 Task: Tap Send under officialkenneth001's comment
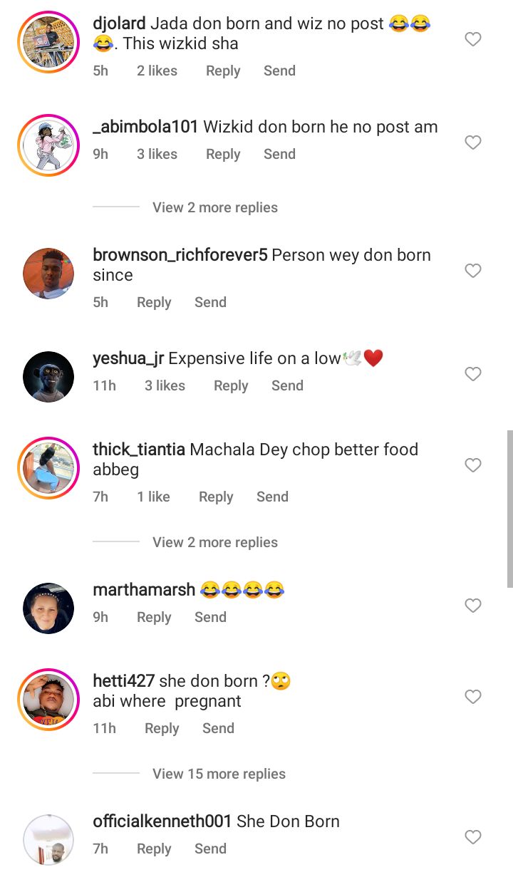(210, 849)
